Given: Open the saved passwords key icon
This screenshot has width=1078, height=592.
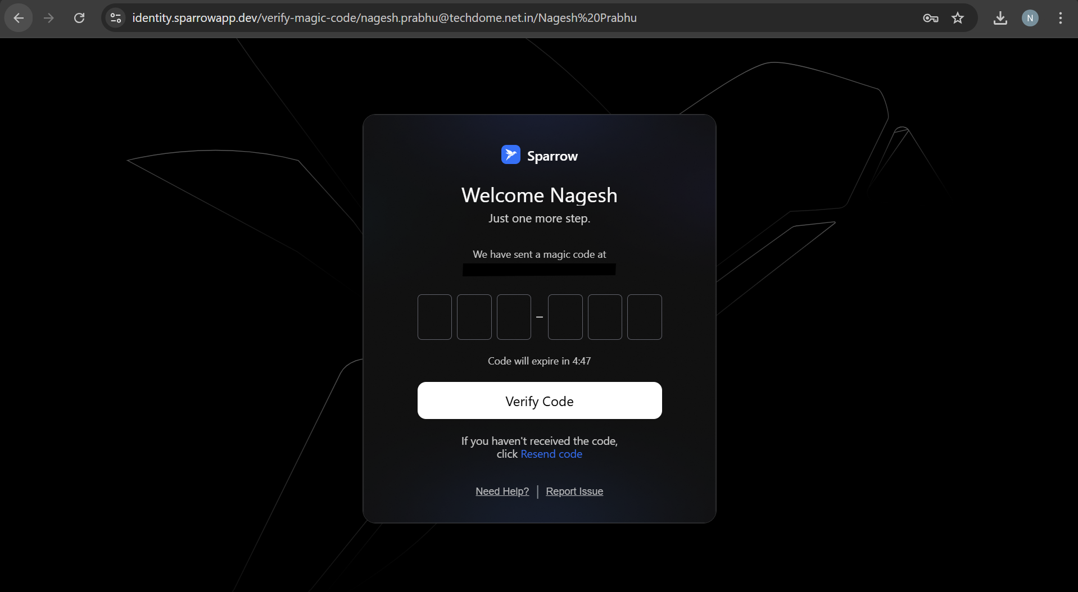Looking at the screenshot, I should point(931,18).
